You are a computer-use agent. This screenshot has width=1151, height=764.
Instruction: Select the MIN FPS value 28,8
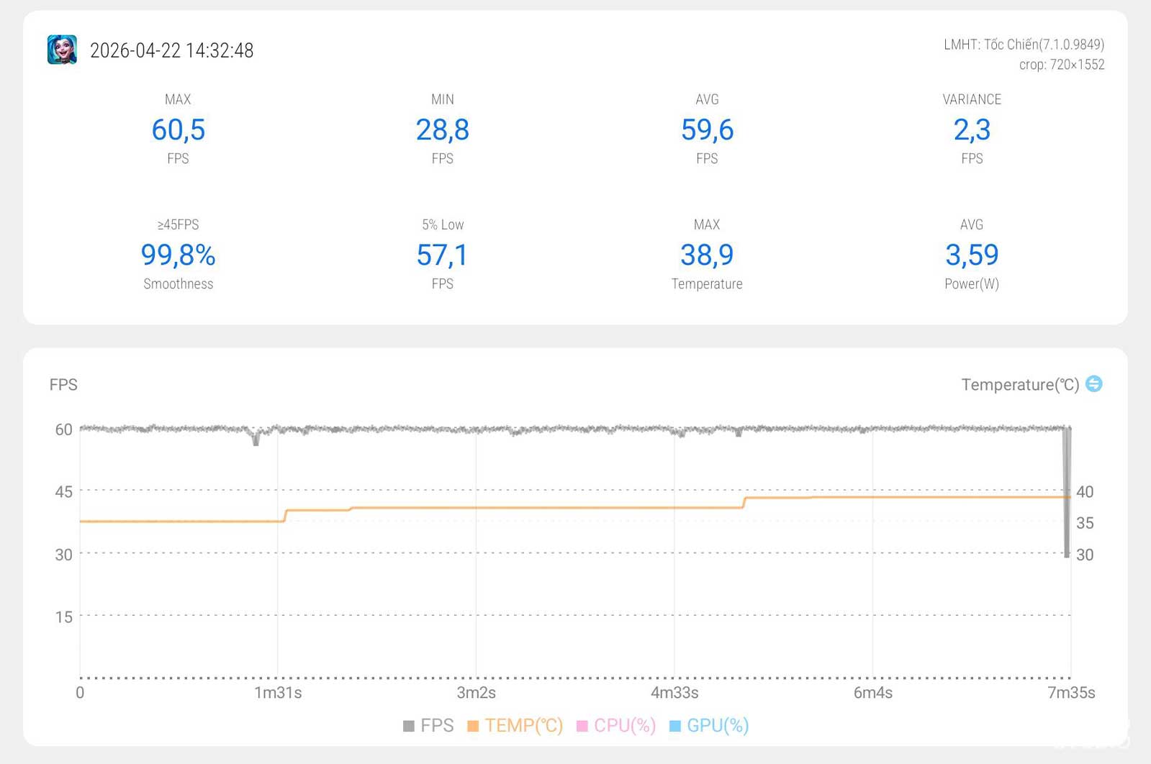pyautogui.click(x=442, y=130)
